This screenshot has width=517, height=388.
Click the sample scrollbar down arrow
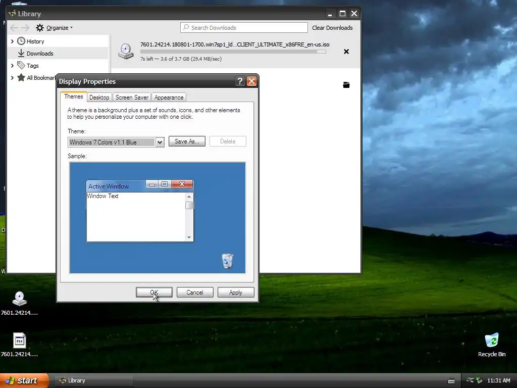pos(189,237)
